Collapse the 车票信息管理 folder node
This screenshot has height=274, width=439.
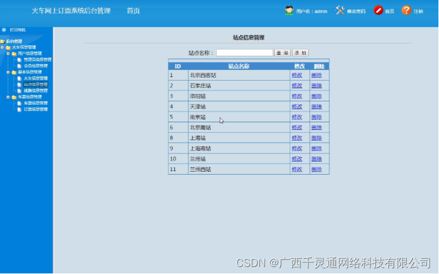(x=8, y=97)
